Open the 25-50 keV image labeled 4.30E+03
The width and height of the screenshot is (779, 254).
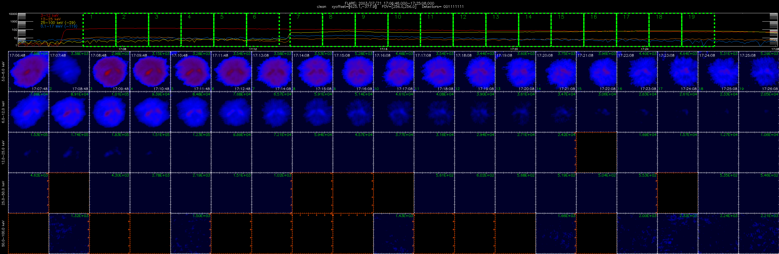[x=110, y=193]
